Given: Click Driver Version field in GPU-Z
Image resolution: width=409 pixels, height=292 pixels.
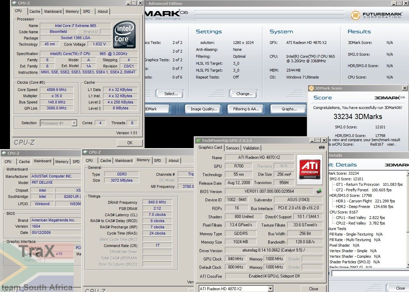Looking at the screenshot, I should (x=274, y=250).
